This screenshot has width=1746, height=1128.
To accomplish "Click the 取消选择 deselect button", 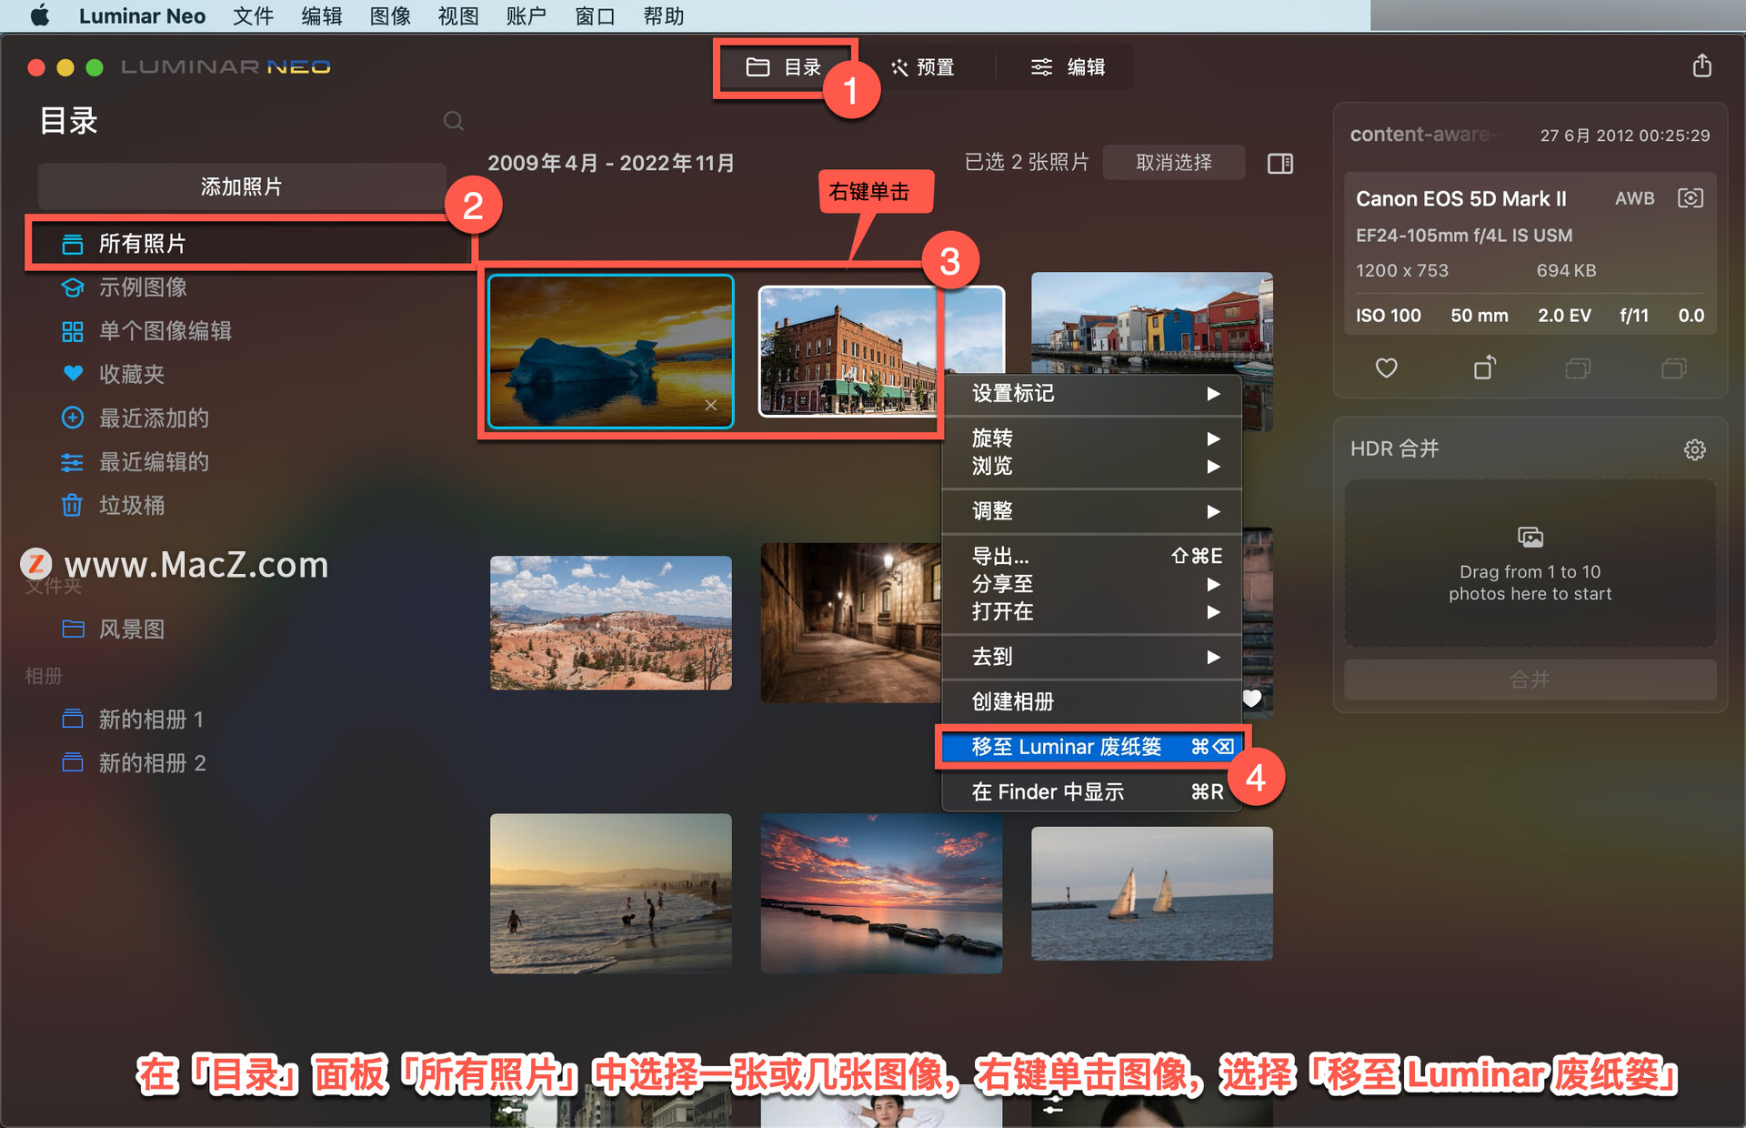I will point(1174,162).
